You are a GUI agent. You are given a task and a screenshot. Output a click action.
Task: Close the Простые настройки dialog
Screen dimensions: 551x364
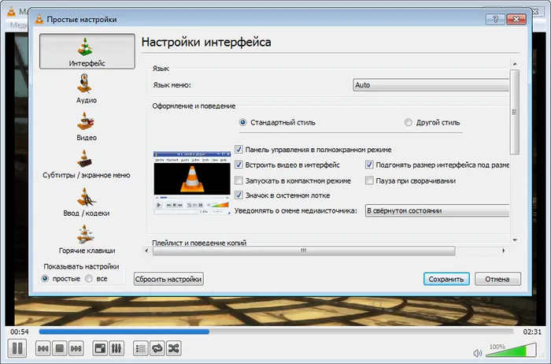coord(516,19)
